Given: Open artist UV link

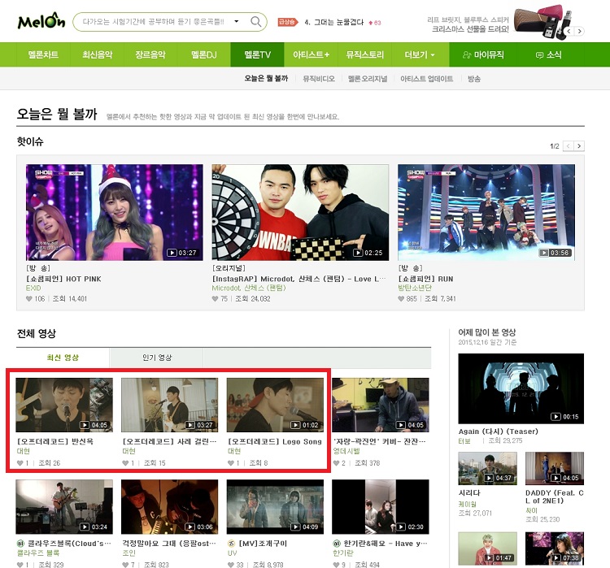Looking at the screenshot, I should coord(232,553).
